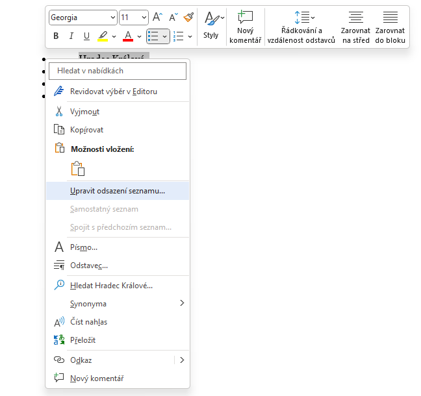Choose Upravit odsazení seznamu

[118, 191]
